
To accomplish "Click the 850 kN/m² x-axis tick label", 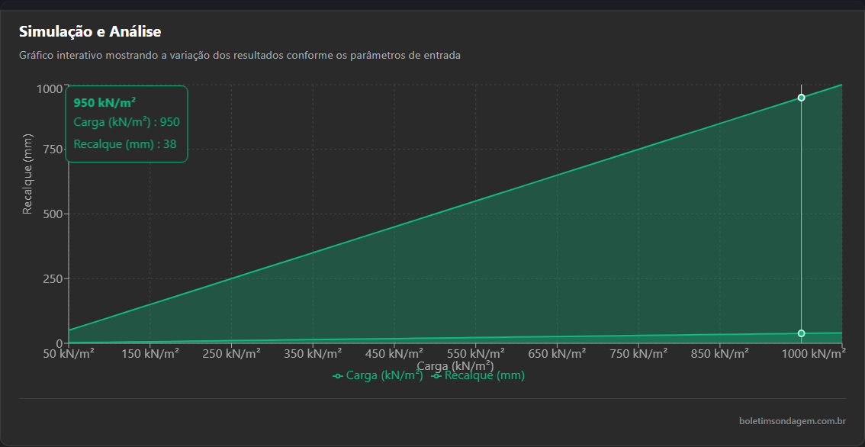I will coord(719,353).
